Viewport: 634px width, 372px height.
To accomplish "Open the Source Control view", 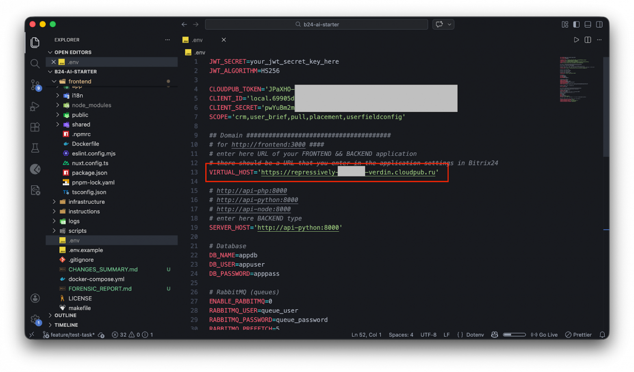I will [x=35, y=84].
